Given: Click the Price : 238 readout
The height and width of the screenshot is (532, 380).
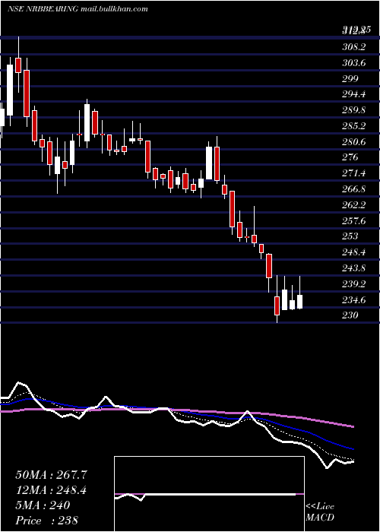Looking at the screenshot, I should [47, 520].
